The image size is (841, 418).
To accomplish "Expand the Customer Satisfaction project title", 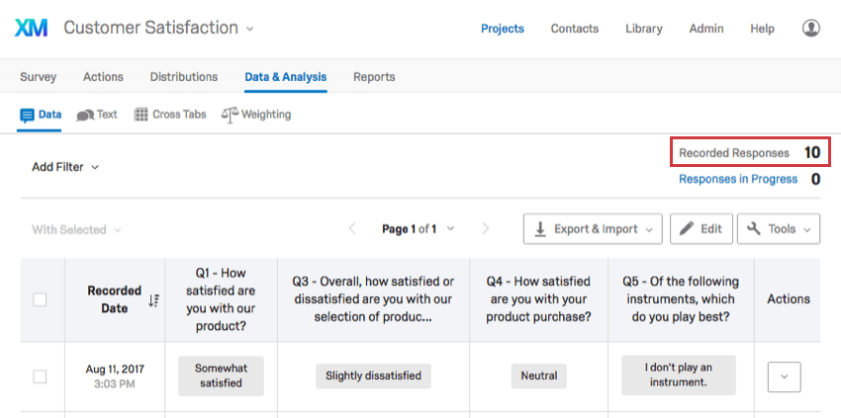I will pyautogui.click(x=158, y=28).
